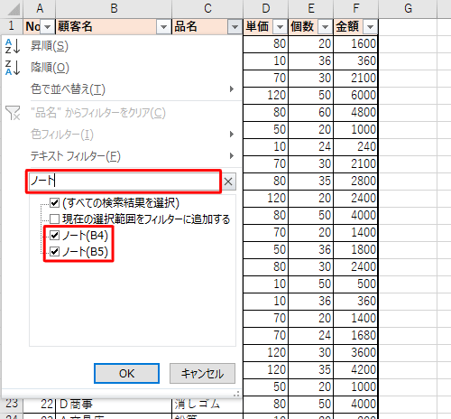Click the filter search input field
This screenshot has height=419, width=451.
click(x=124, y=182)
